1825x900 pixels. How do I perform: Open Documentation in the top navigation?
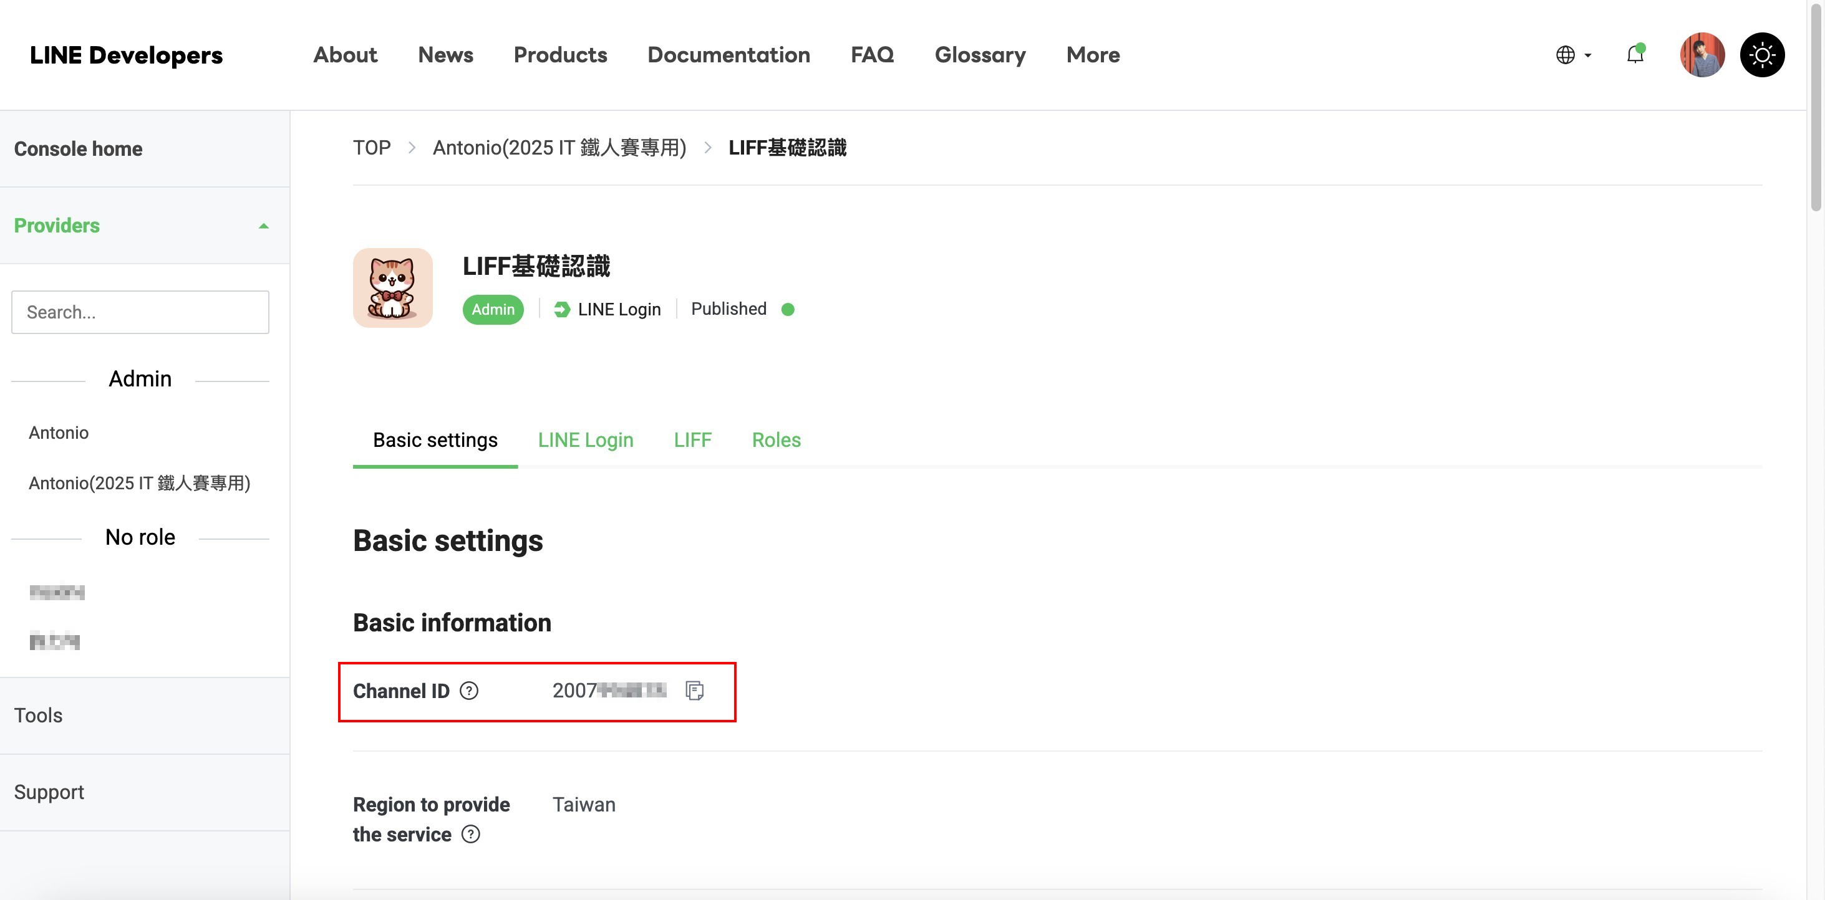tap(729, 54)
